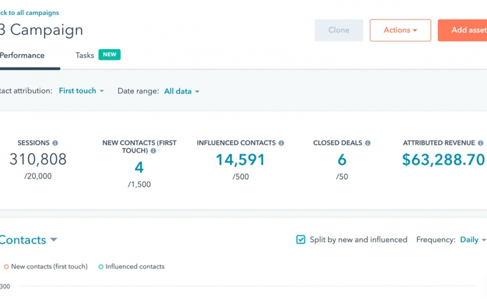The image size is (487, 304).
Task: Click the Sessions info icon
Action: [55, 143]
